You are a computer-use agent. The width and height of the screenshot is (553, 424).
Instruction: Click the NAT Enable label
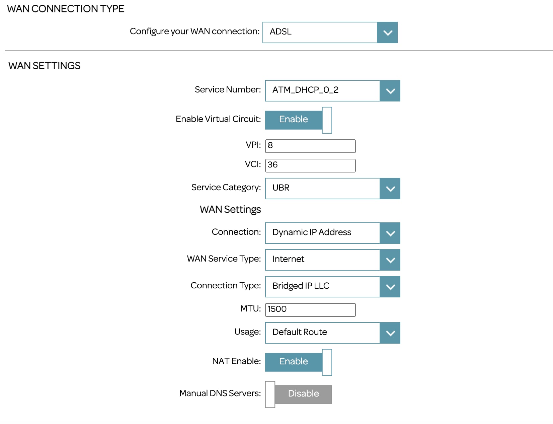(x=236, y=361)
